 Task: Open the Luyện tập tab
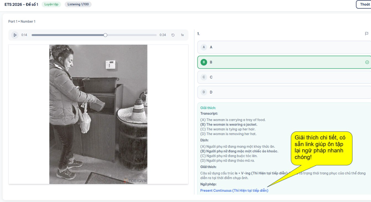pos(51,4)
